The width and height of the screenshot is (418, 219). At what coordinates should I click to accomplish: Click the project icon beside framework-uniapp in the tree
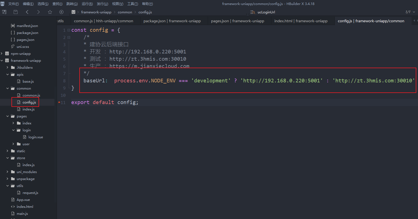coord(7,60)
